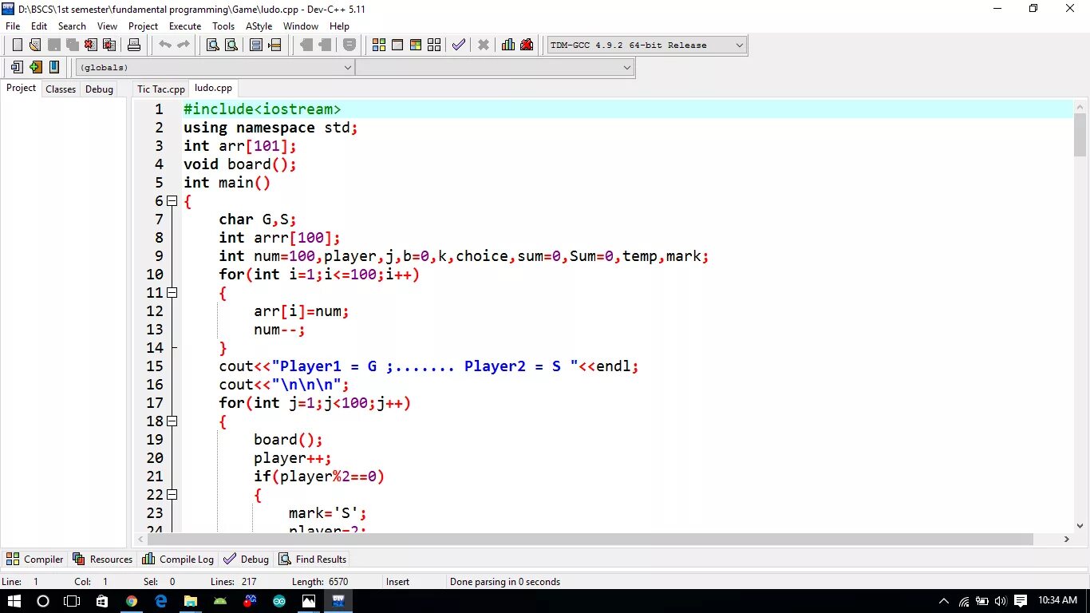
Task: Click the vertical scrollbar down arrow
Action: click(x=1080, y=526)
